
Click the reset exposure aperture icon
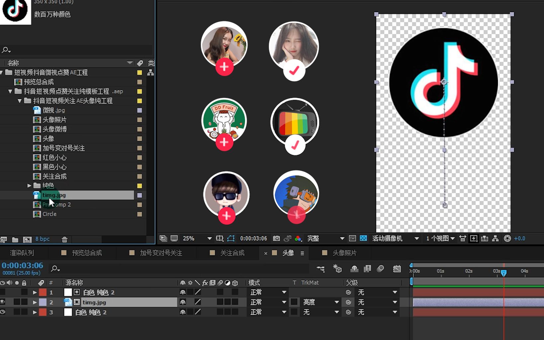pyautogui.click(x=507, y=238)
